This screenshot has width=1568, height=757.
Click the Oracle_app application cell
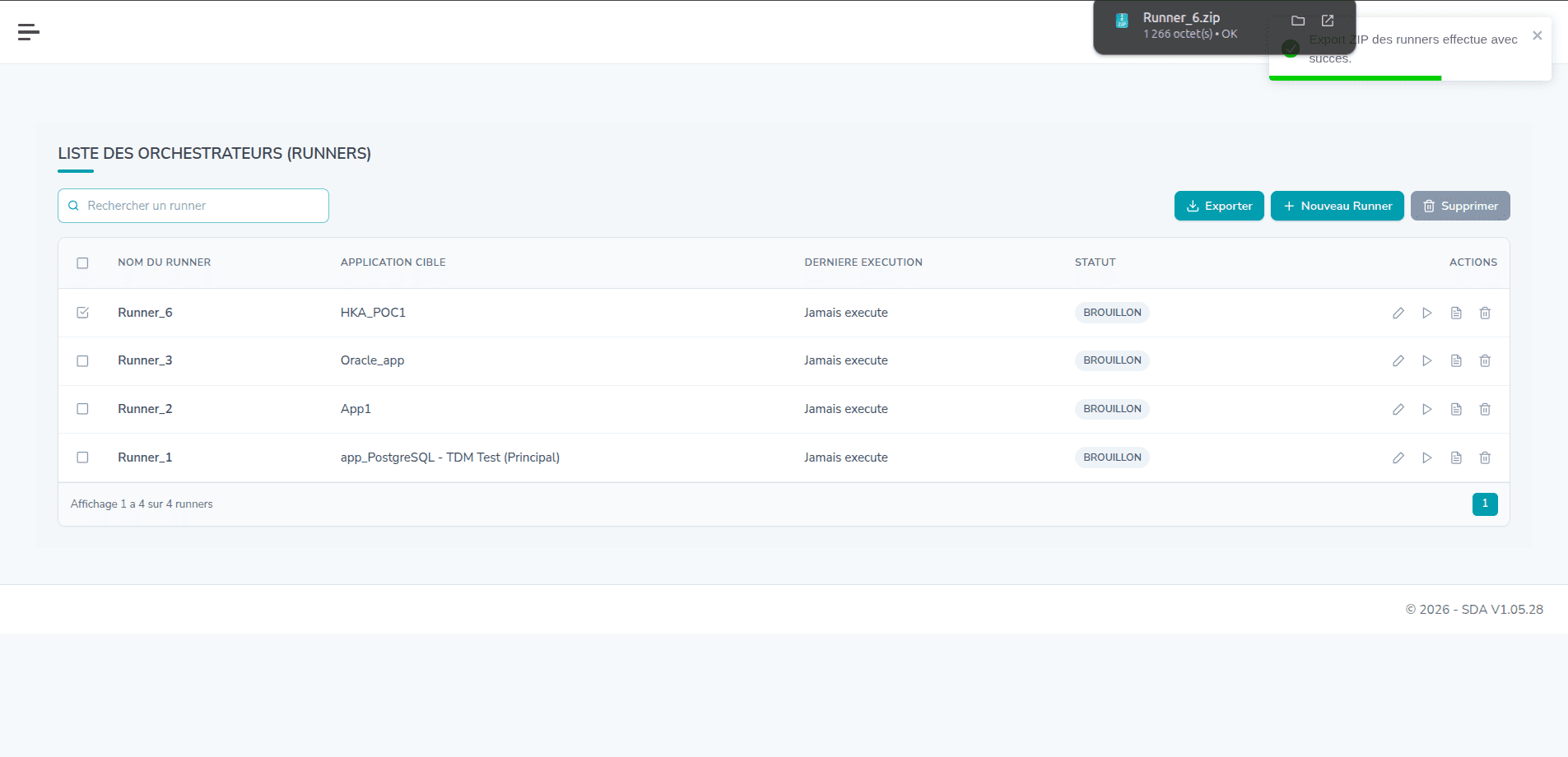click(372, 360)
